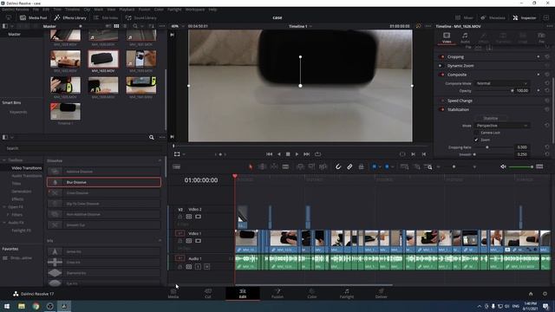Switch media pool to thumbnail view
This screenshot has width=555, height=312.
[x=116, y=26]
